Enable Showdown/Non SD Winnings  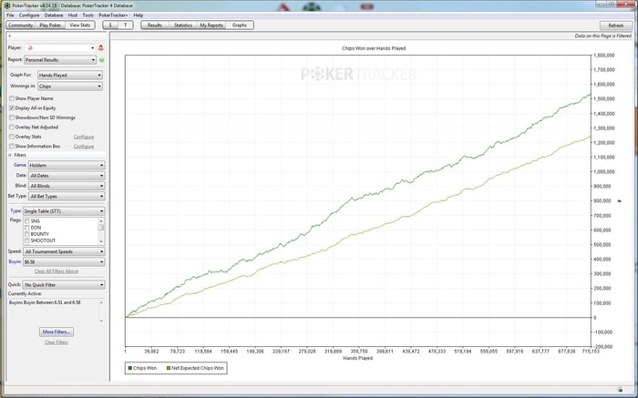[12, 117]
